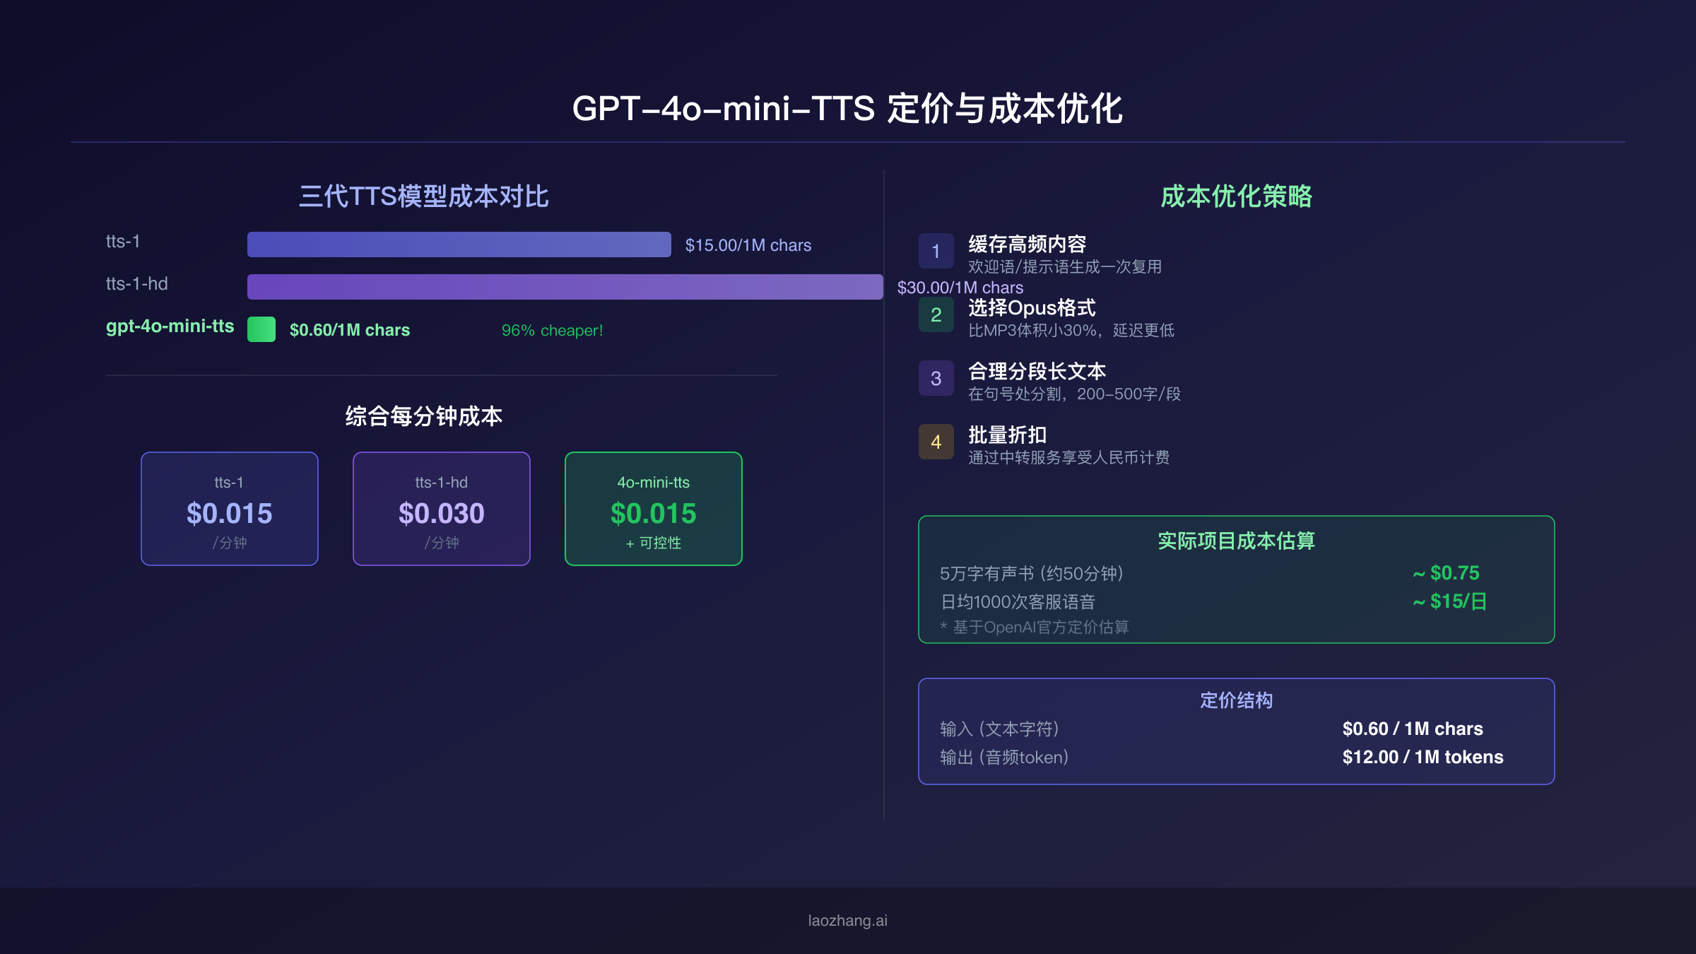Click the number 3 strategy badge
This screenshot has height=954, width=1696.
(x=936, y=378)
